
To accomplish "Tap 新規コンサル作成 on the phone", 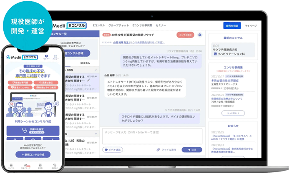I will (x=33, y=154).
